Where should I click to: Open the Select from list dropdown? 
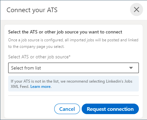pos(73,68)
